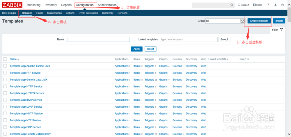
Task: Open the Share link
Action: [x=258, y=5]
